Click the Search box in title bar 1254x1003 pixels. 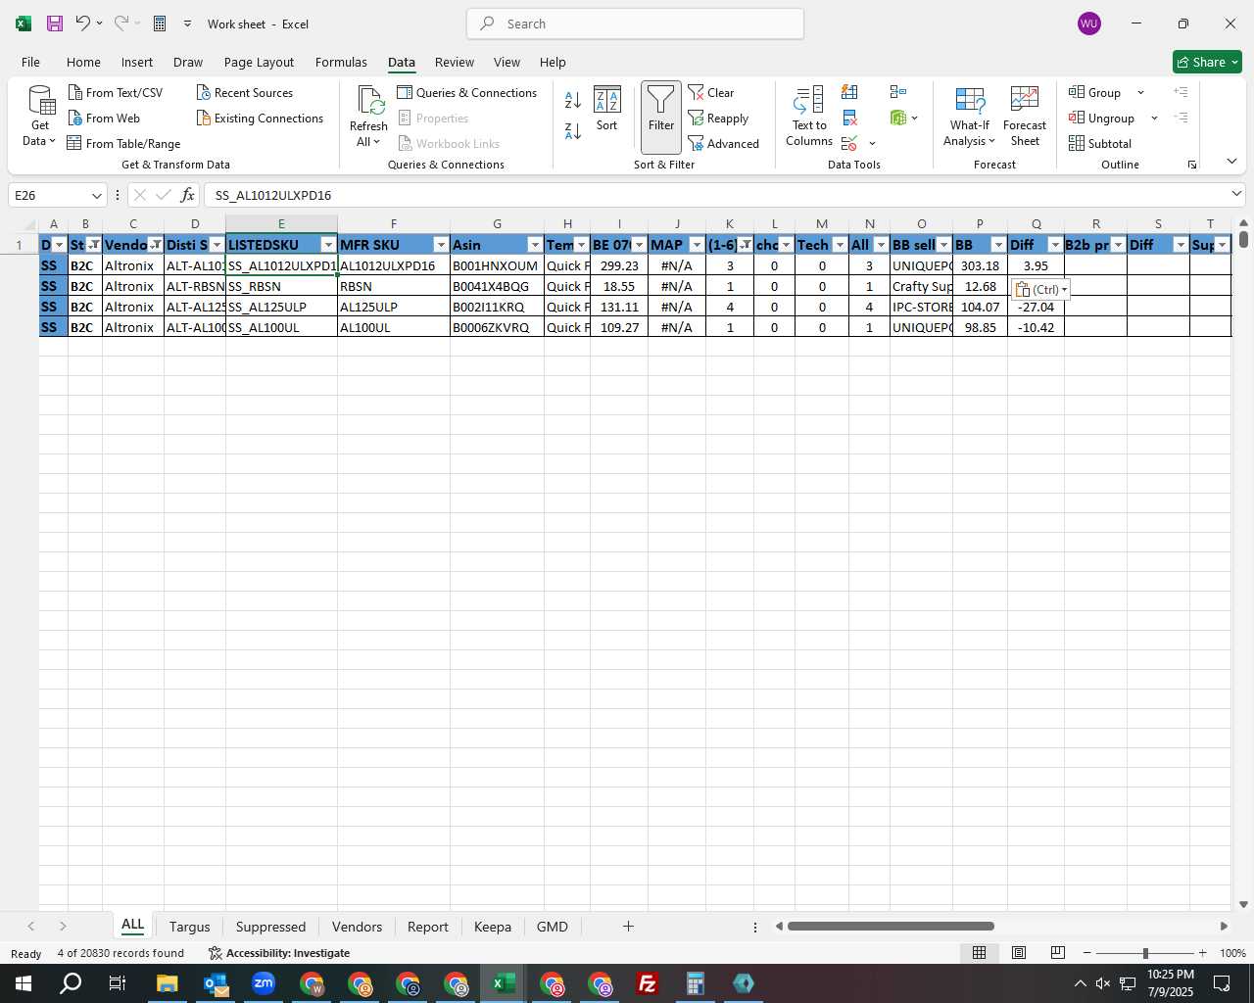635,24
